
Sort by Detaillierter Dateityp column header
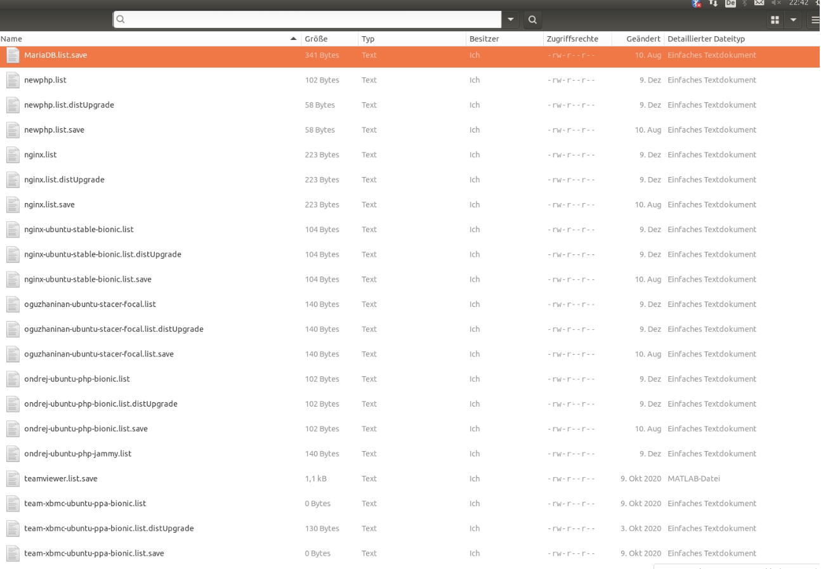tap(742, 39)
